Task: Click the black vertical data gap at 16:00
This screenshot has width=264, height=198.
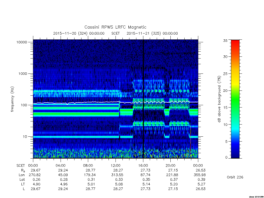Action: tap(143, 99)
